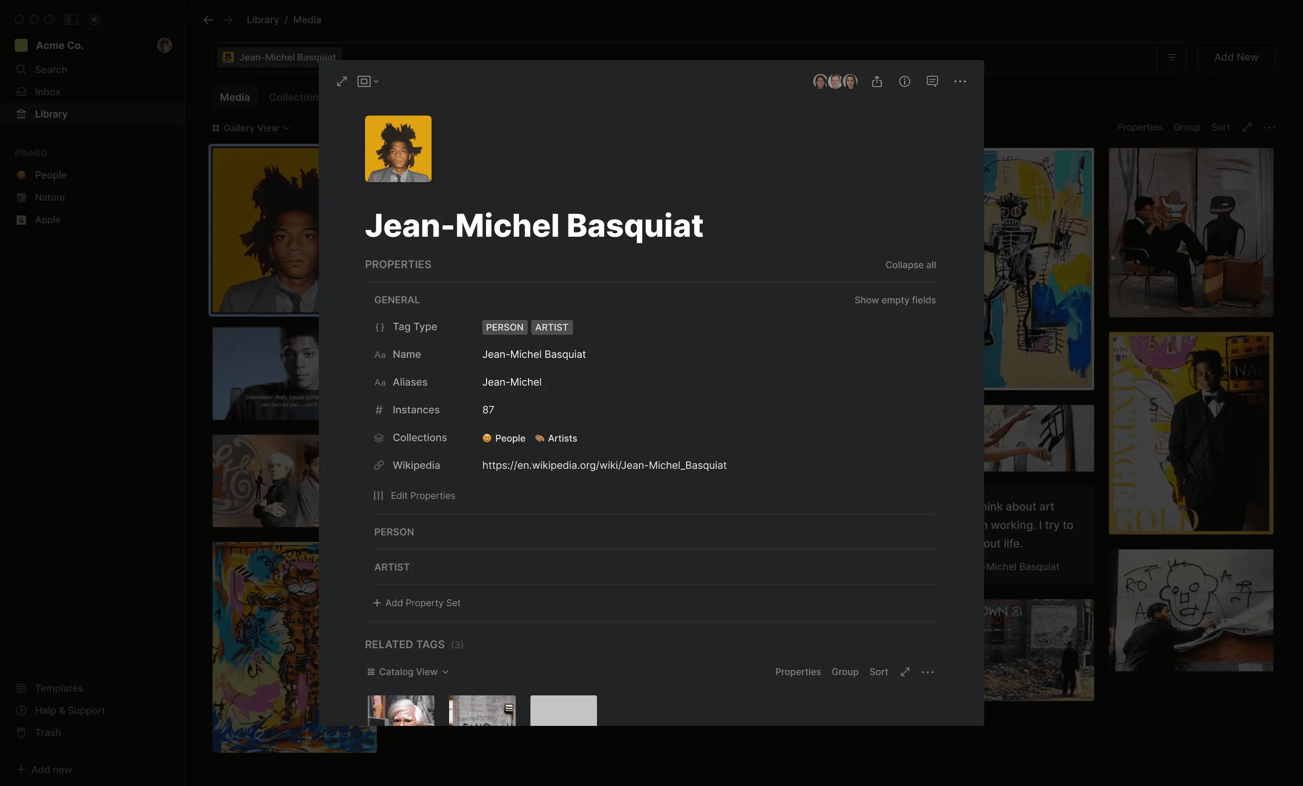The height and width of the screenshot is (786, 1303).
Task: Open the Gallery View dropdown
Action: pos(251,128)
